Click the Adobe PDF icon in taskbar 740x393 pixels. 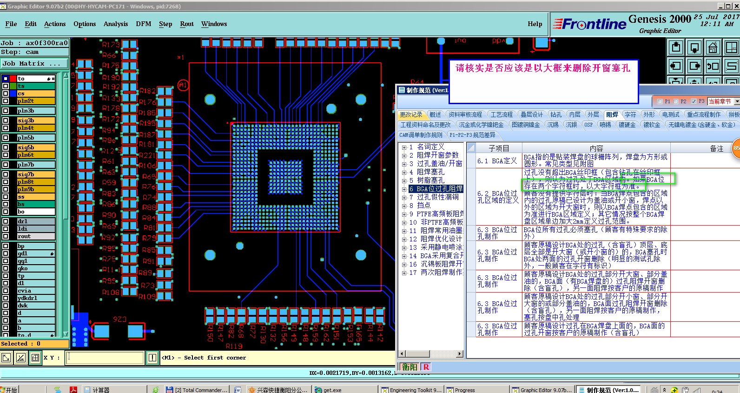(73, 390)
